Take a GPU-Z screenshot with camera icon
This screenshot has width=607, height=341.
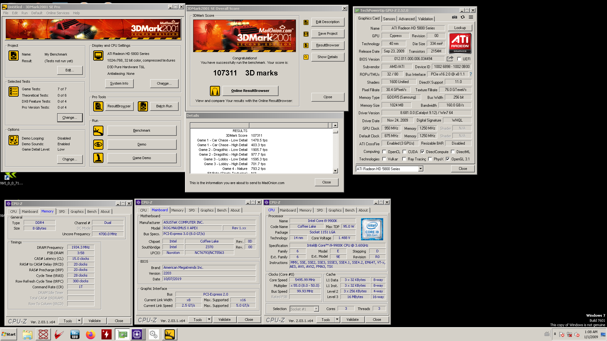tap(454, 17)
